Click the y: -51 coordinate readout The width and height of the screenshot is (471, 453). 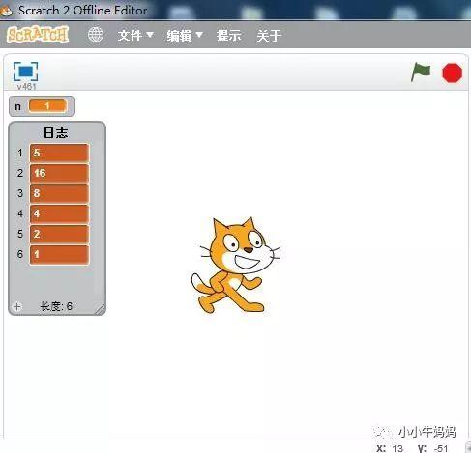pyautogui.click(x=433, y=448)
